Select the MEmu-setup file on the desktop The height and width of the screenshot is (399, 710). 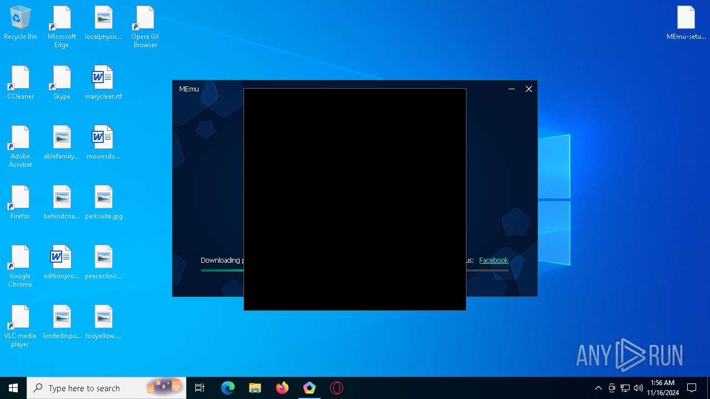[x=686, y=23]
